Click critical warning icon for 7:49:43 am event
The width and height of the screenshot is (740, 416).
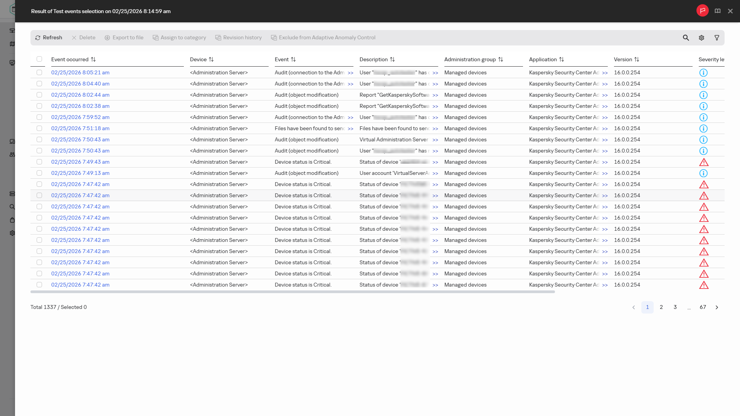(704, 162)
